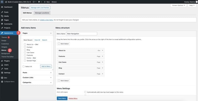The image size is (198, 101).
Task: Expand the Contact menu item arrow
Action: tap(102, 74)
